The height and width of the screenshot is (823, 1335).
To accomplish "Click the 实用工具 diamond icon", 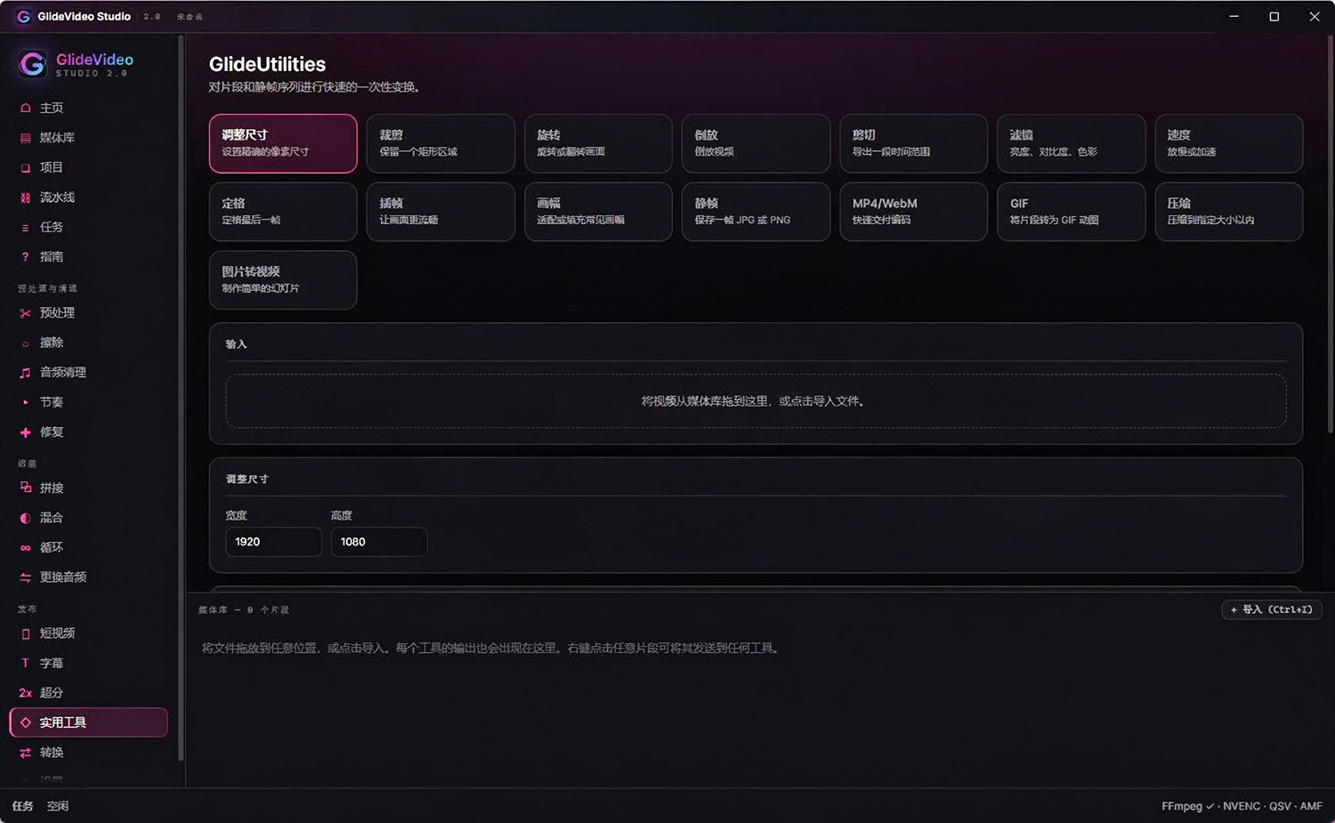I will pos(25,722).
